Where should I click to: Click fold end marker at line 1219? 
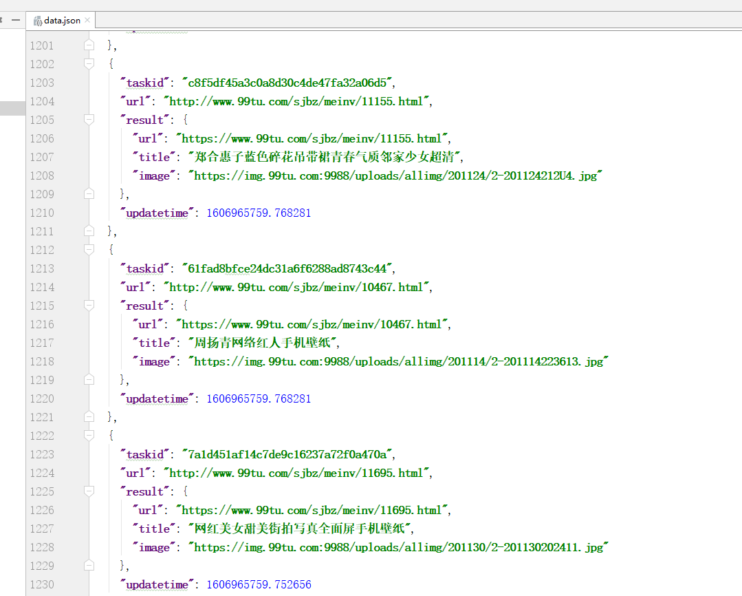(89, 379)
